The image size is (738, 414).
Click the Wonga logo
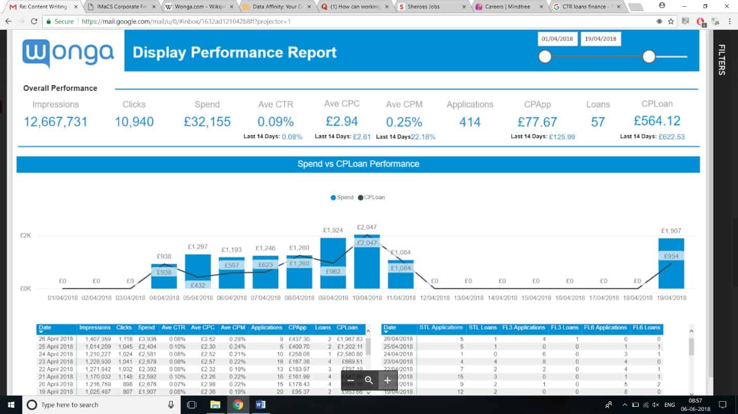point(68,53)
